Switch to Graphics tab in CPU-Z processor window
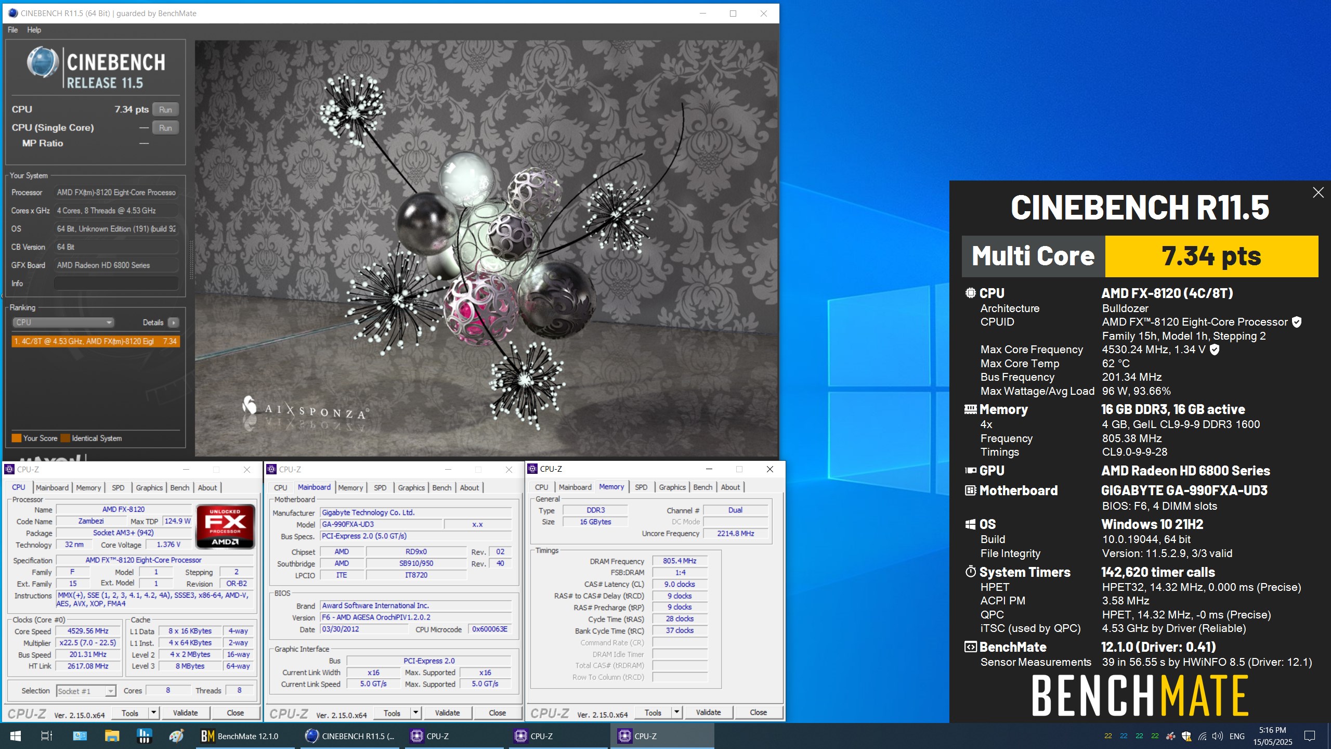Viewport: 1331px width, 749px height. 149,487
